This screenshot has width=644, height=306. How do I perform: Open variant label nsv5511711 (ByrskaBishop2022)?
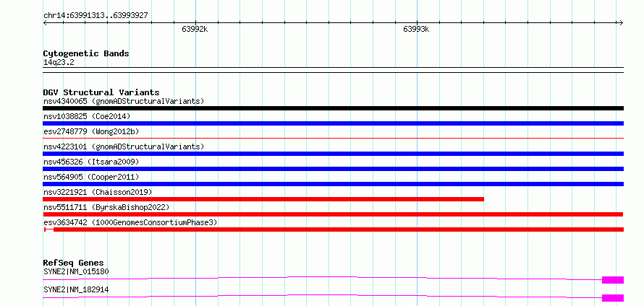tap(106, 207)
